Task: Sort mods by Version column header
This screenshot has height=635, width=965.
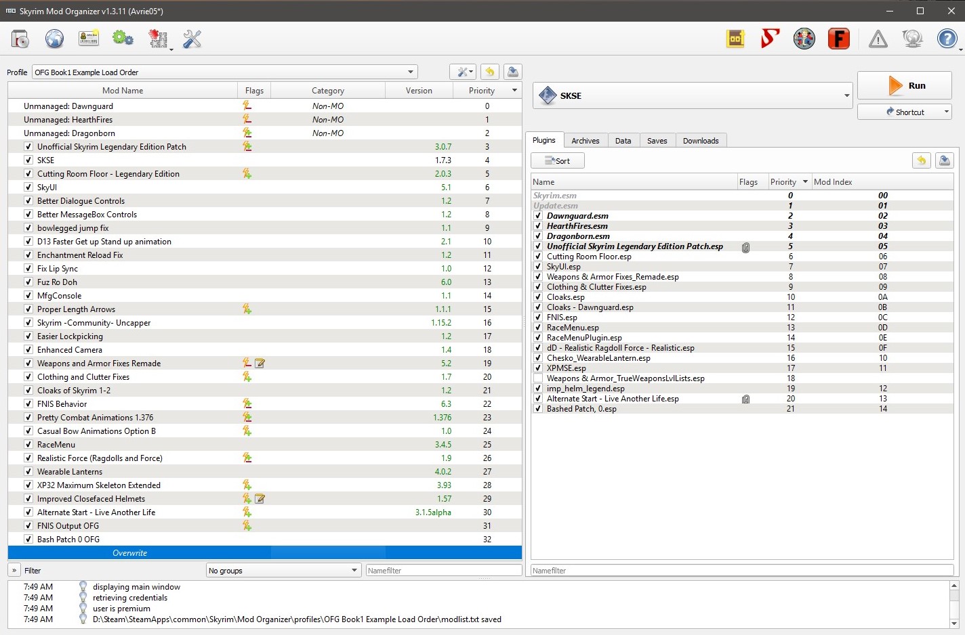Action: coord(419,91)
